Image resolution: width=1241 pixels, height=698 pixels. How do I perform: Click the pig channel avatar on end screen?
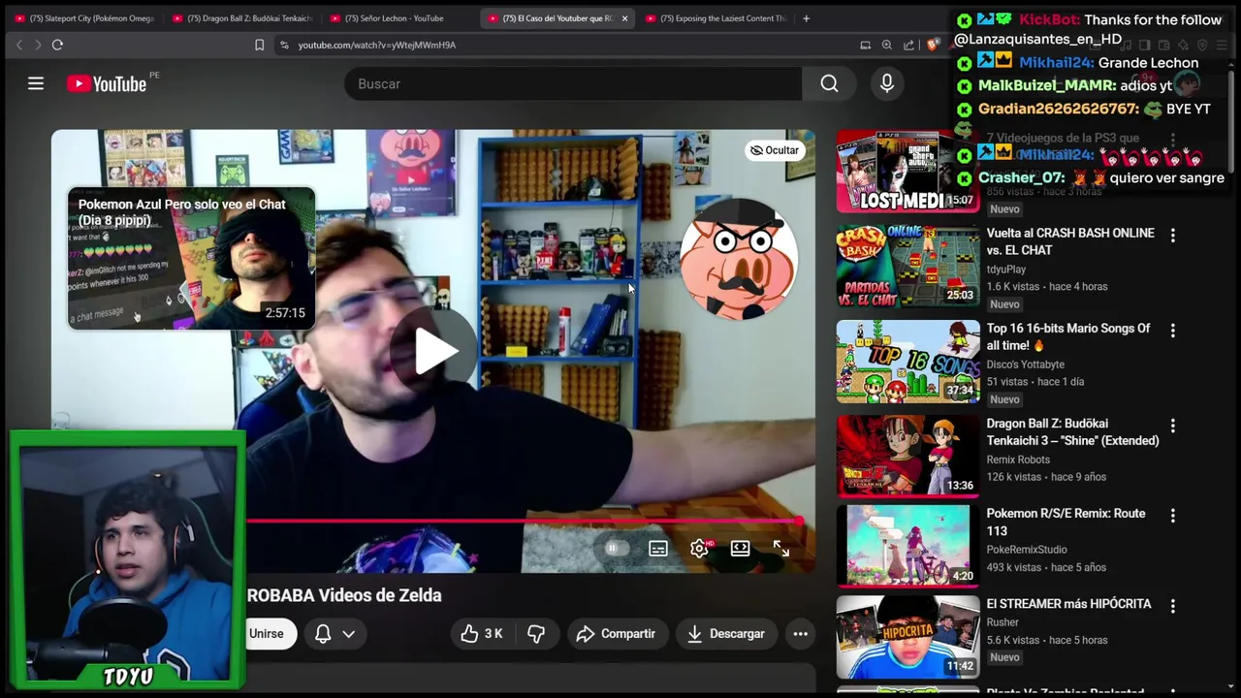(739, 259)
